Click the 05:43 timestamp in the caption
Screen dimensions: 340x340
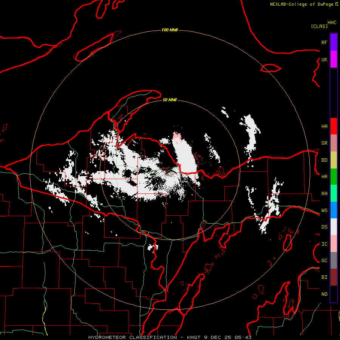point(244,337)
